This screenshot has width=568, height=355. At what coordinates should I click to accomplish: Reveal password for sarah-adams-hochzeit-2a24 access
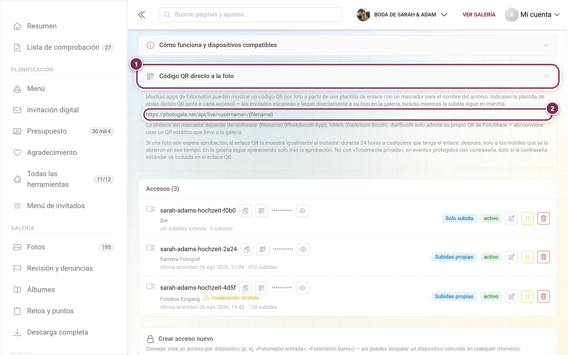[x=303, y=249]
